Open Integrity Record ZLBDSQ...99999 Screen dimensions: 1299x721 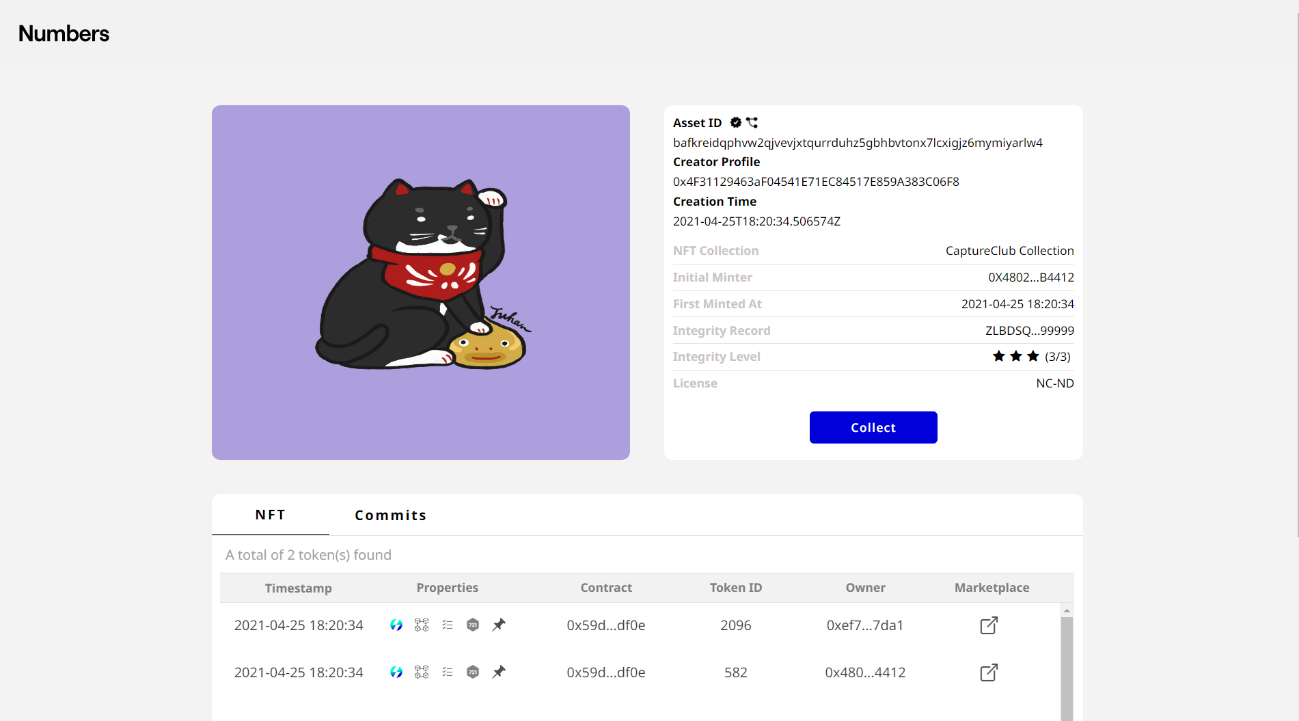click(x=1030, y=331)
